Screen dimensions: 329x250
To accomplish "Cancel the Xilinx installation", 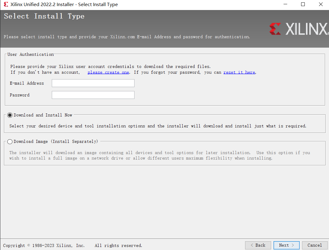I will pos(314,245).
